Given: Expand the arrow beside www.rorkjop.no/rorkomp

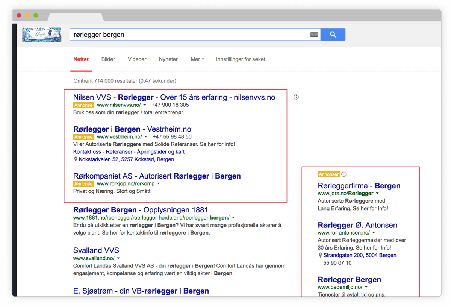Looking at the screenshot, I should pyautogui.click(x=159, y=184).
